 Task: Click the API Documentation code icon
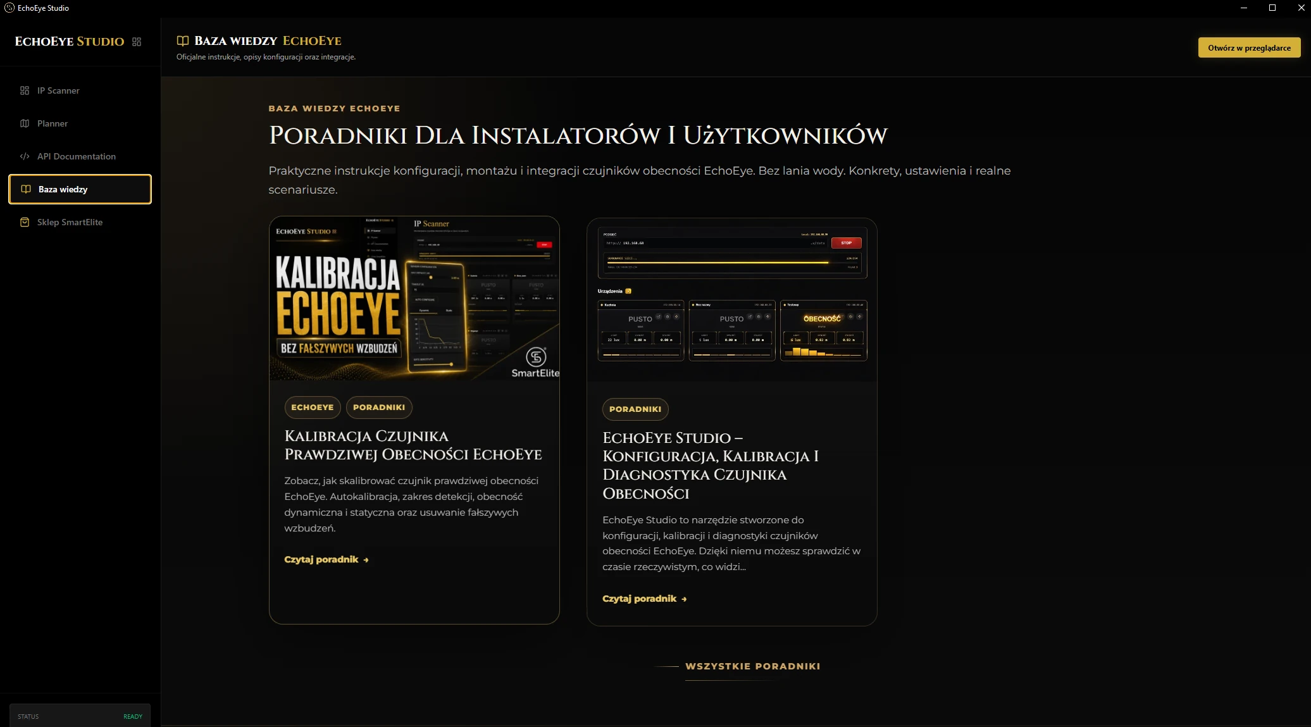(x=25, y=156)
